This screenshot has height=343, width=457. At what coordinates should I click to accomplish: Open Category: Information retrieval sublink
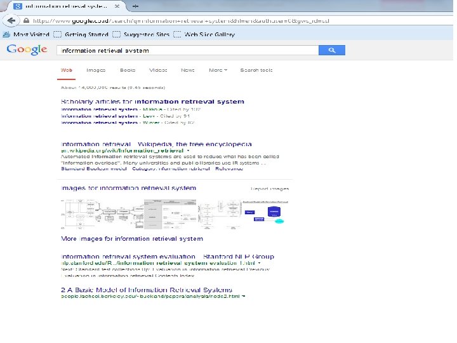(171, 168)
